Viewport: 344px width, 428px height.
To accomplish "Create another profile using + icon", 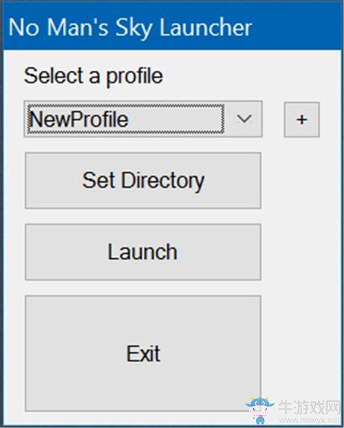I will (301, 120).
